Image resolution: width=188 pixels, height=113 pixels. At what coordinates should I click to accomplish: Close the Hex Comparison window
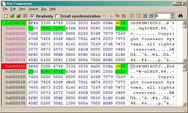[184, 3]
